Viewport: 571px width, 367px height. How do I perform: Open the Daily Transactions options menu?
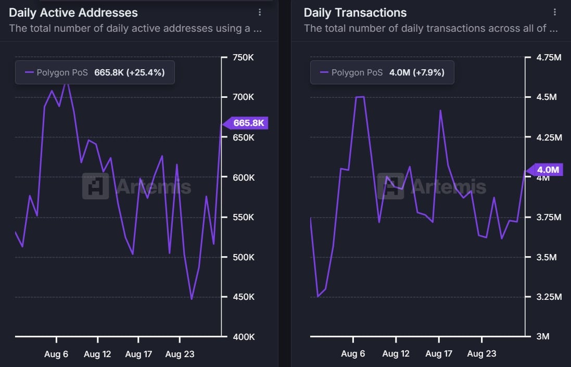click(x=554, y=12)
